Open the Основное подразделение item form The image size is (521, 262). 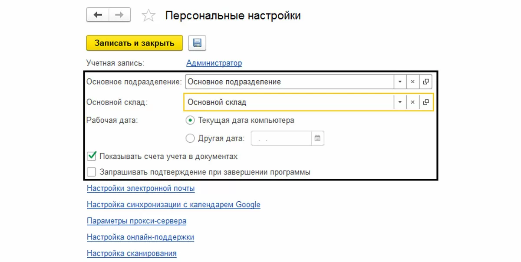[x=426, y=82]
